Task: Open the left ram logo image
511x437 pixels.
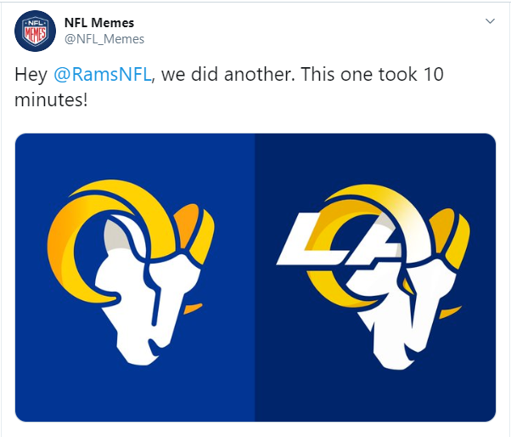Action: tap(135, 277)
